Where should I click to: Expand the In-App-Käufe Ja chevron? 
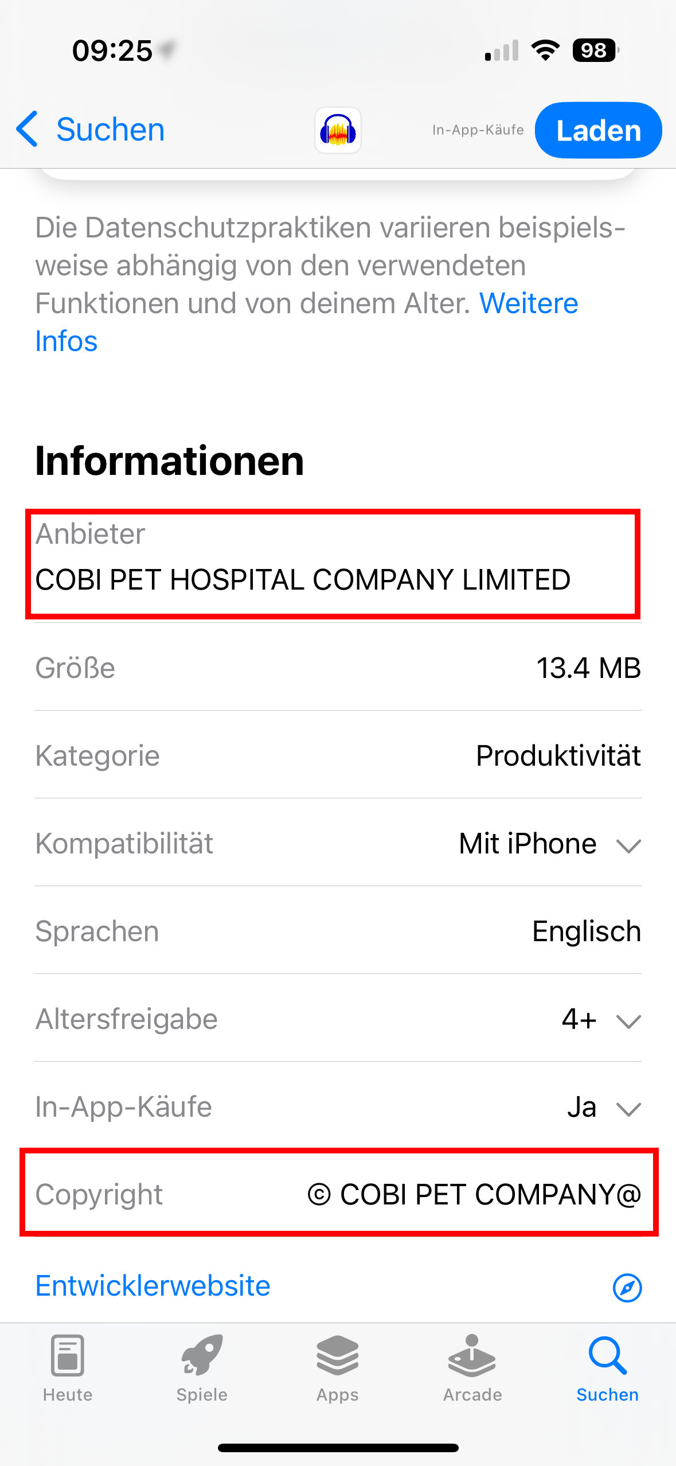[x=628, y=1109]
